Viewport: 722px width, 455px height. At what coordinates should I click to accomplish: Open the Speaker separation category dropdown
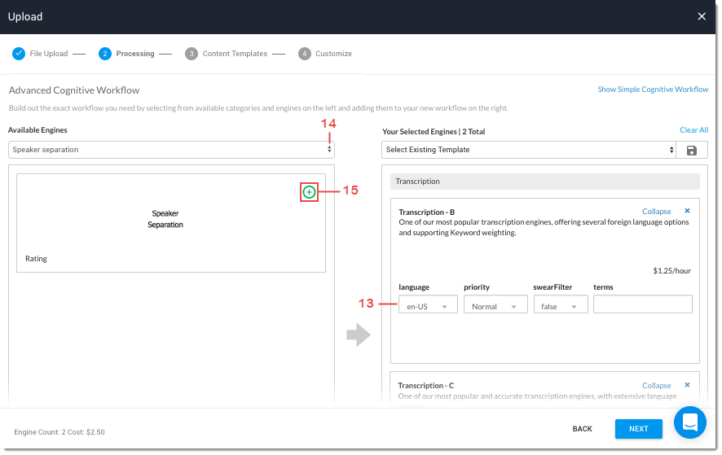[171, 150]
